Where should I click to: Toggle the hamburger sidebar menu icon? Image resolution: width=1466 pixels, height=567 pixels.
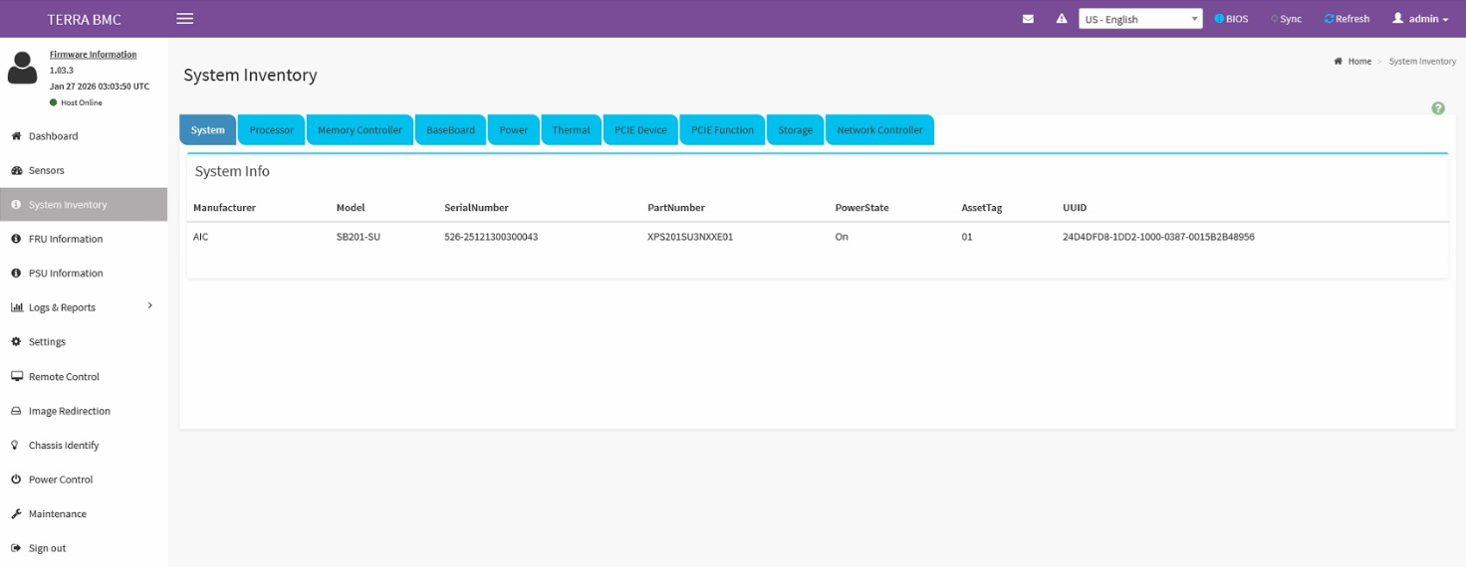(184, 19)
